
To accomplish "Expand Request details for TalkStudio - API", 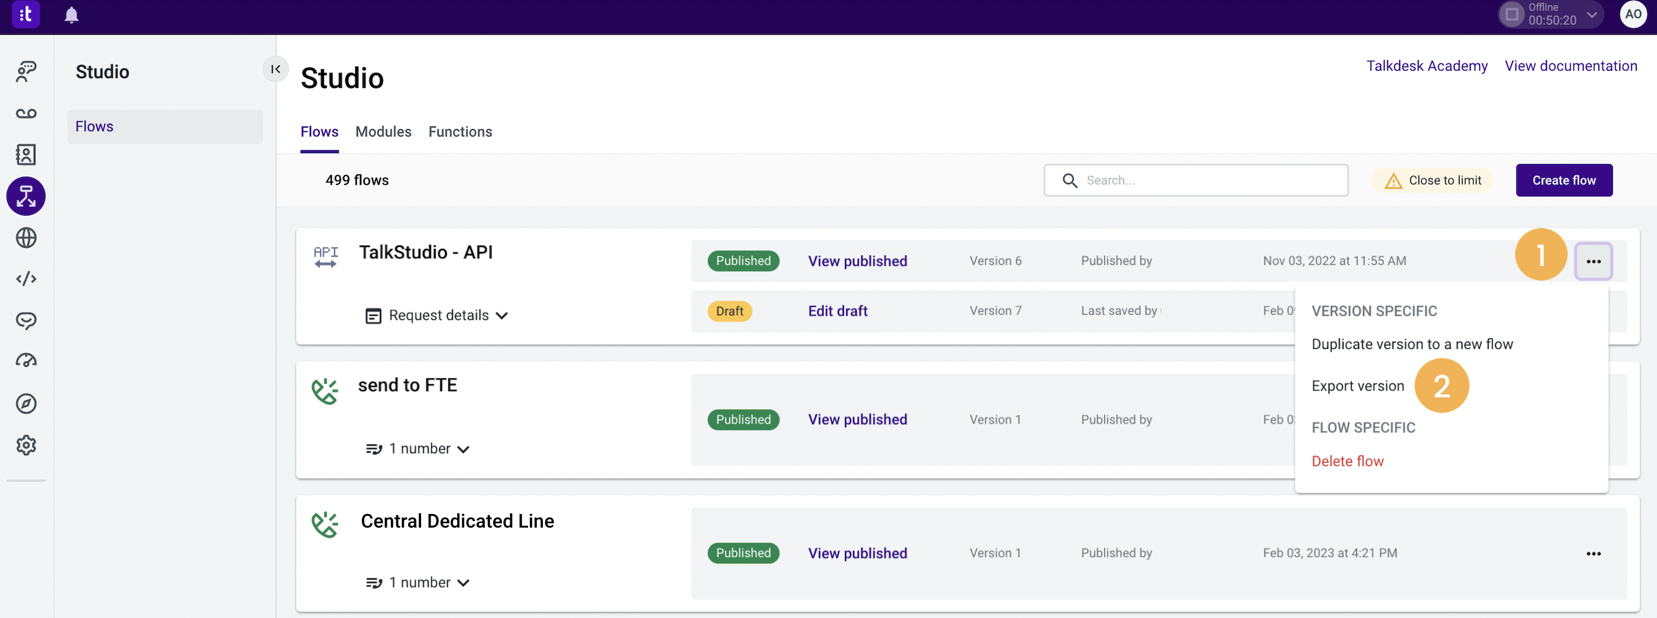I will [x=437, y=315].
